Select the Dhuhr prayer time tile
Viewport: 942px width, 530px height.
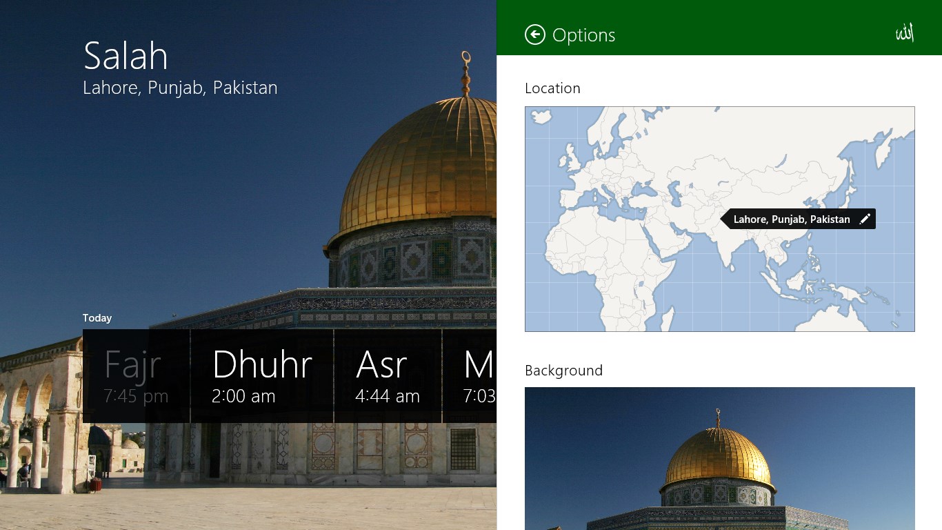point(262,375)
